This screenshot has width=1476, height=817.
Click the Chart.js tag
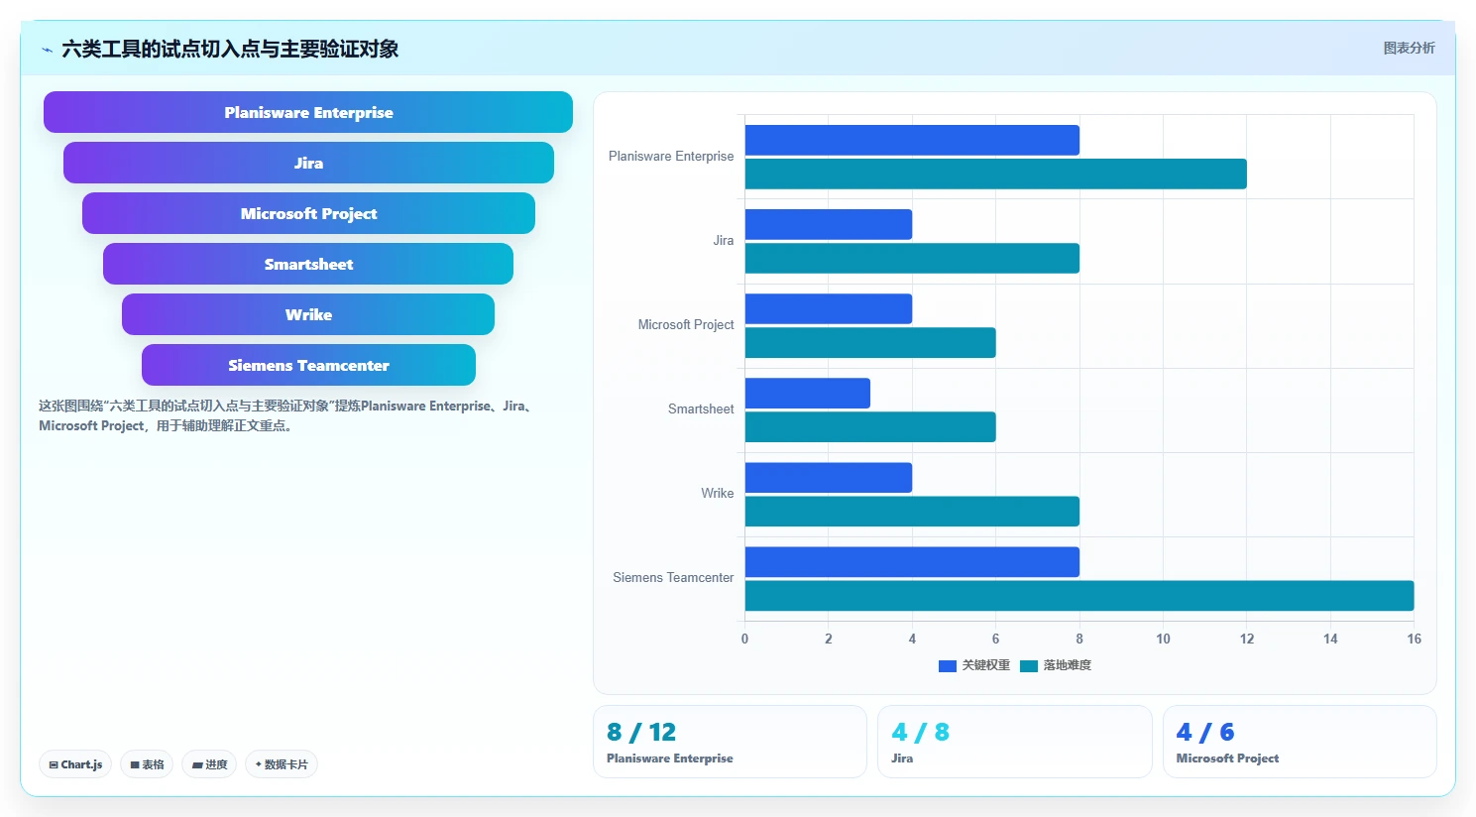[75, 764]
